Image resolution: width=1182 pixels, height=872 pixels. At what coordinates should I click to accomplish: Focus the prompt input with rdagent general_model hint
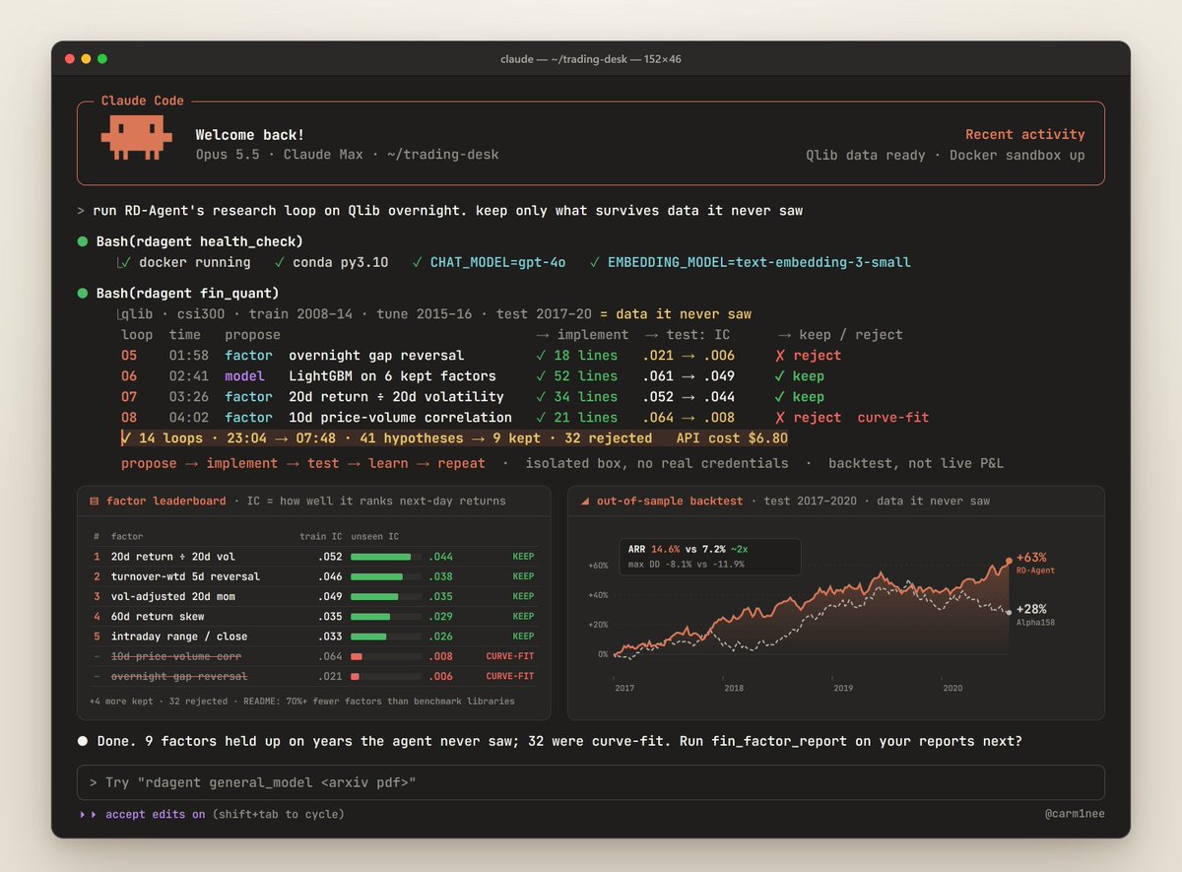591,782
